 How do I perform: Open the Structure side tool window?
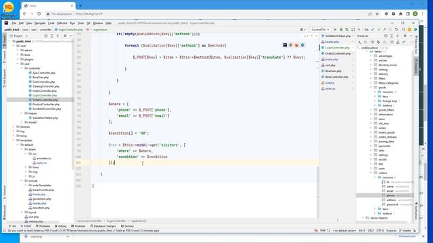tap(4, 192)
